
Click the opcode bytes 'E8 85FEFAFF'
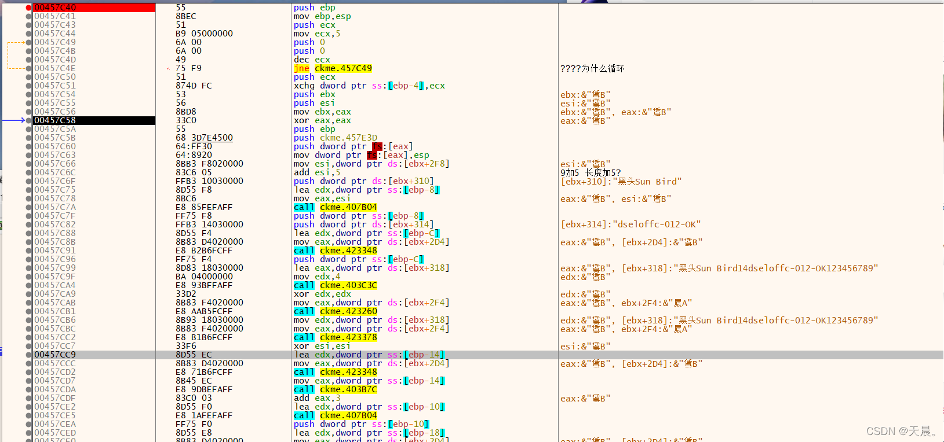click(x=205, y=207)
